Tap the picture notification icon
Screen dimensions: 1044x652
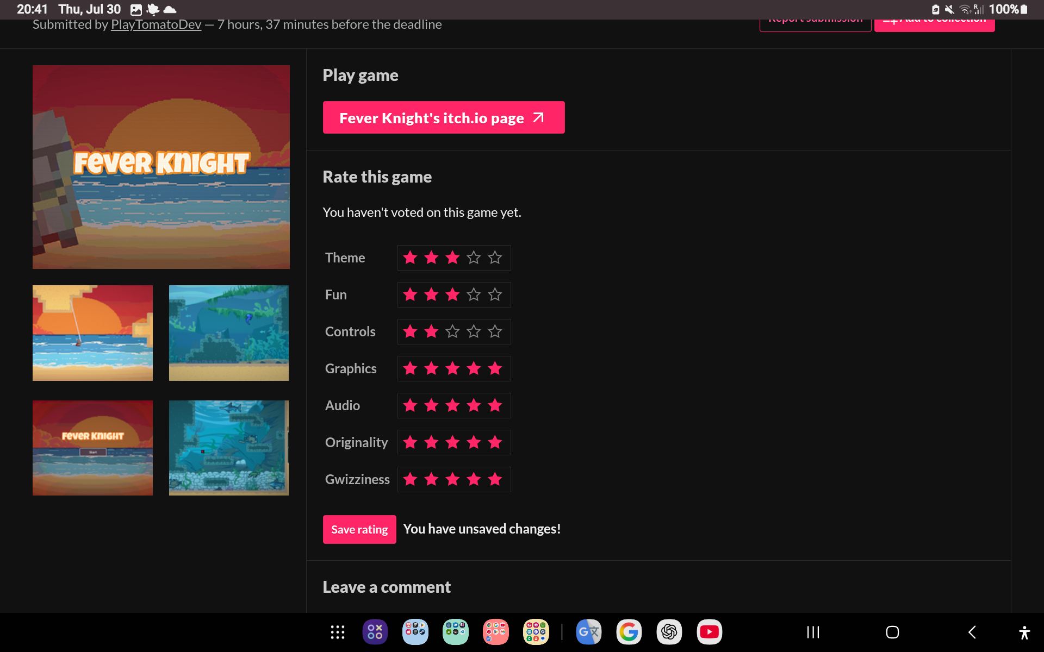coord(136,9)
